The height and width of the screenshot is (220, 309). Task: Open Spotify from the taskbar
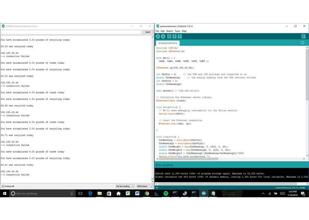tap(166, 194)
